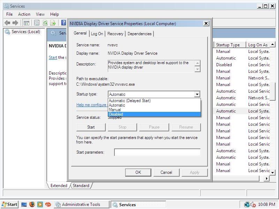Sort by the Startup Type column header
The height and width of the screenshot is (209, 279).
[229, 45]
